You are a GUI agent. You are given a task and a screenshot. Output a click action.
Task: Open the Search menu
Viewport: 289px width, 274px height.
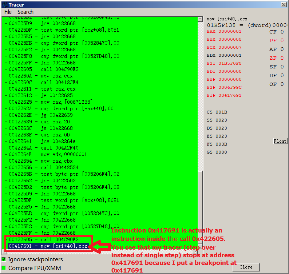pyautogui.click(x=25, y=12)
